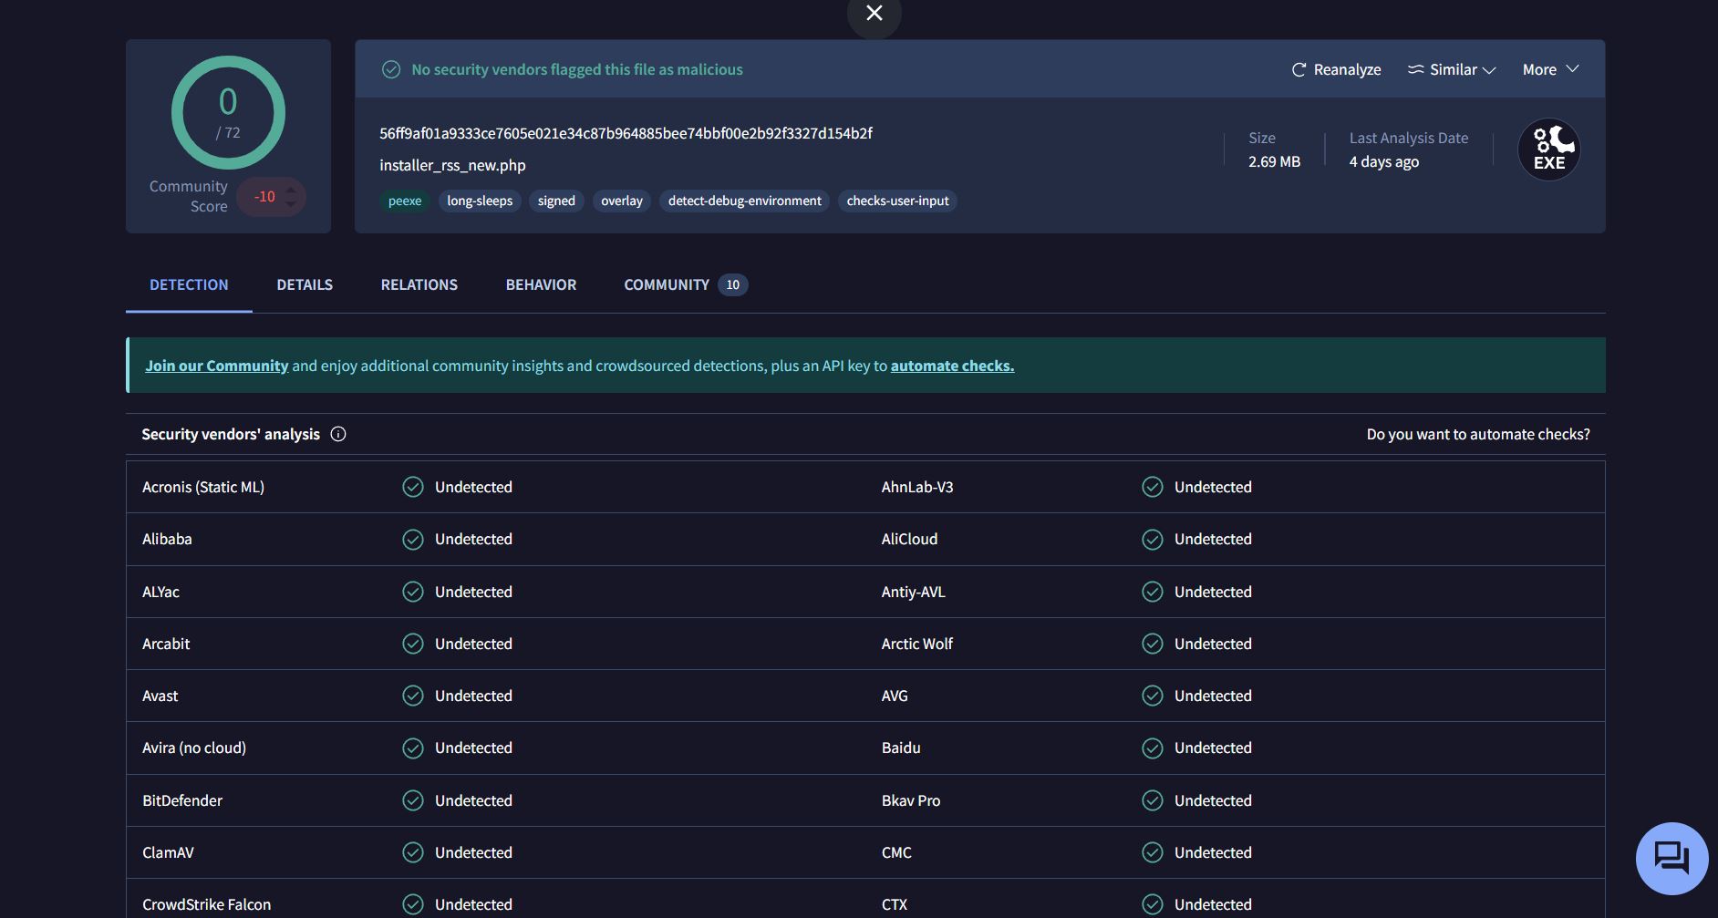Select the overlay tag
Image resolution: width=1718 pixels, height=918 pixels.
click(x=622, y=201)
